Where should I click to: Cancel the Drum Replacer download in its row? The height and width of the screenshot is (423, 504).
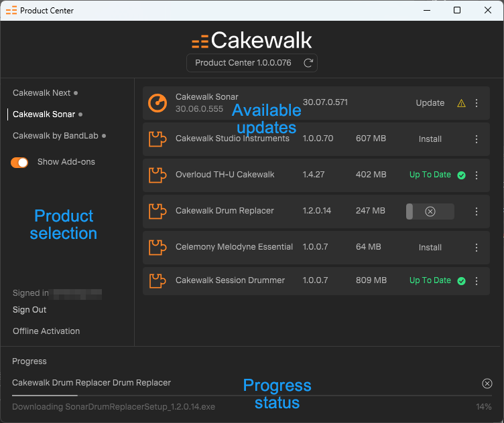click(430, 211)
